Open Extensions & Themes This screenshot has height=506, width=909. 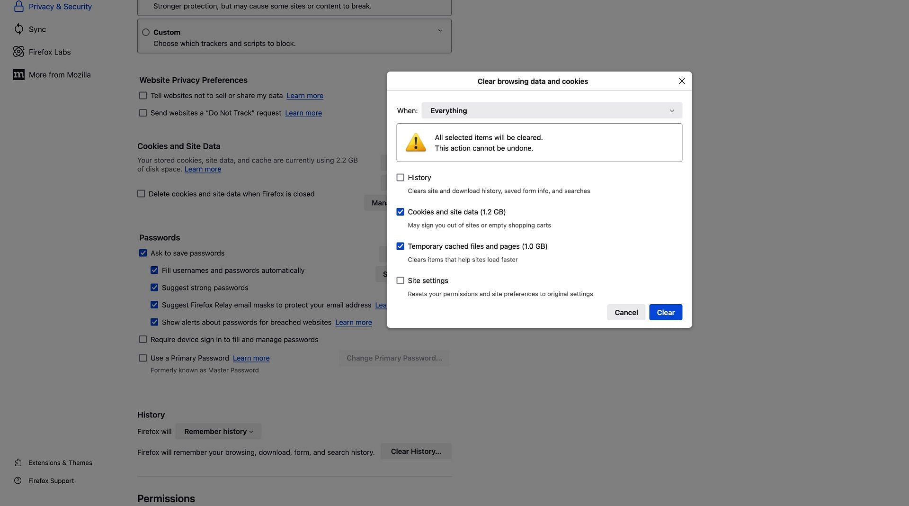[60, 463]
